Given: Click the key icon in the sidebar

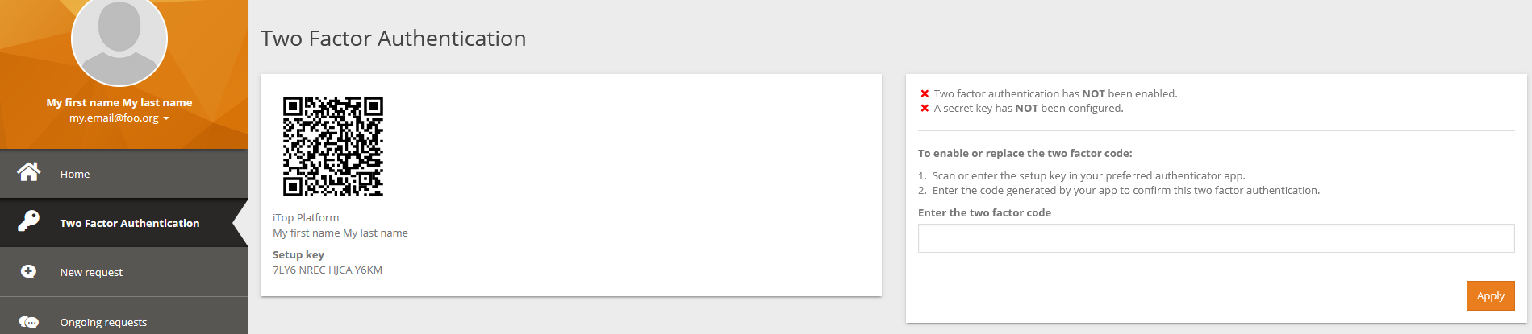Looking at the screenshot, I should [x=29, y=221].
